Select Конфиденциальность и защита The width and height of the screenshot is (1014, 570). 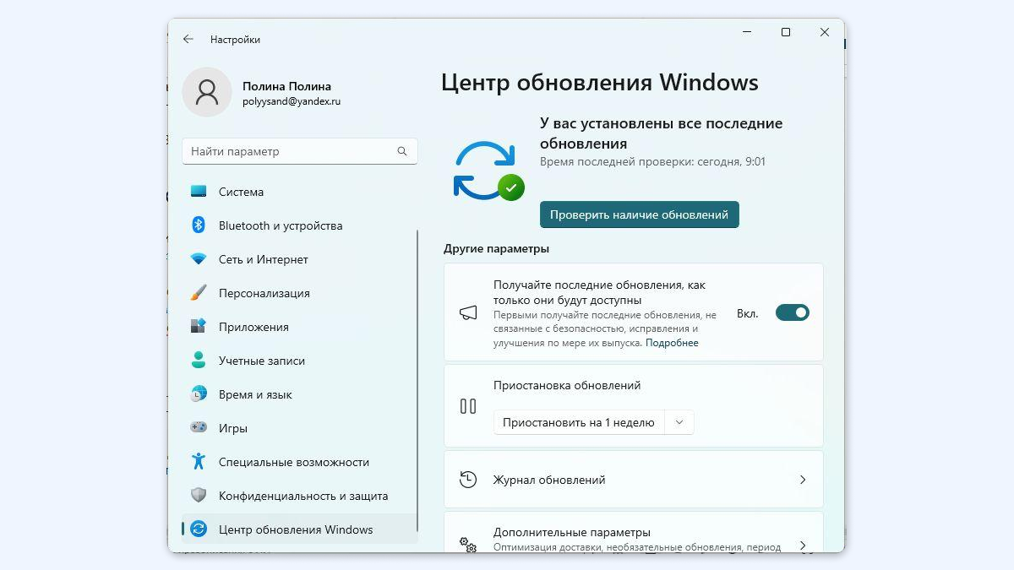(299, 496)
